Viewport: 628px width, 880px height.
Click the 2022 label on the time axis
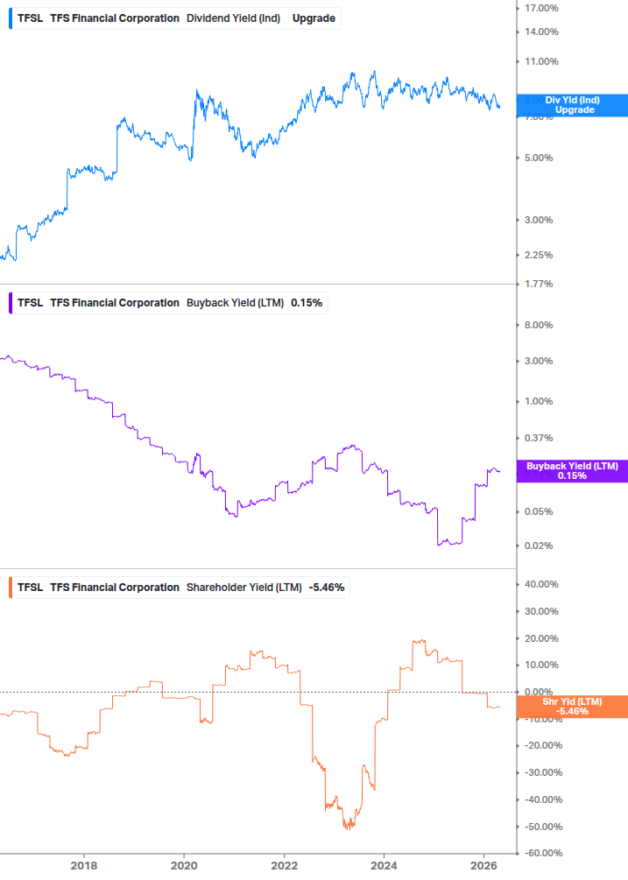[284, 865]
